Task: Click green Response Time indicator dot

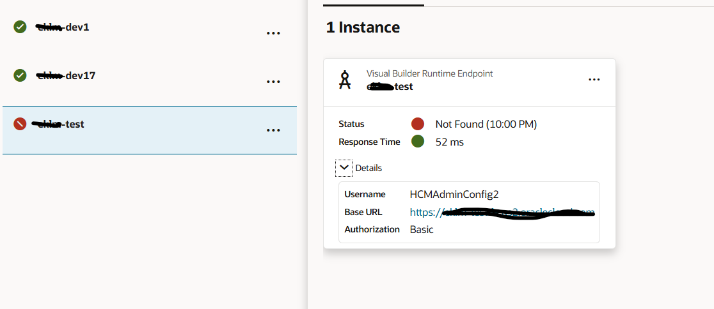Action: point(418,141)
